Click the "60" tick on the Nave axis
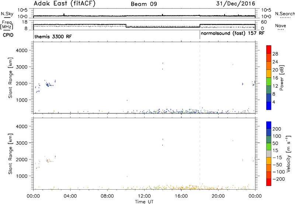 point(264,22)
